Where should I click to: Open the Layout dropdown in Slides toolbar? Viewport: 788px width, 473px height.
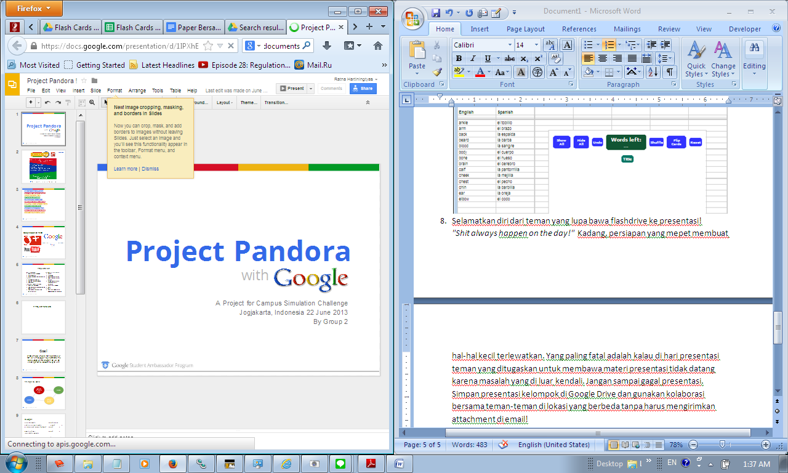223,103
